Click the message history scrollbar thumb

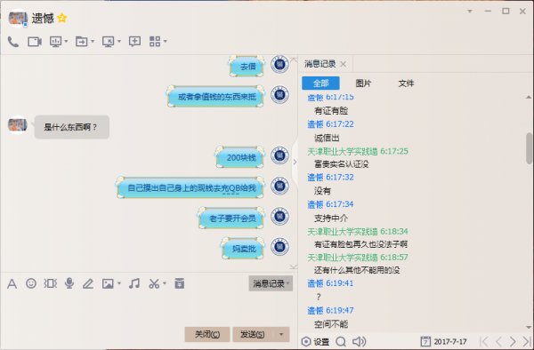pos(529,148)
